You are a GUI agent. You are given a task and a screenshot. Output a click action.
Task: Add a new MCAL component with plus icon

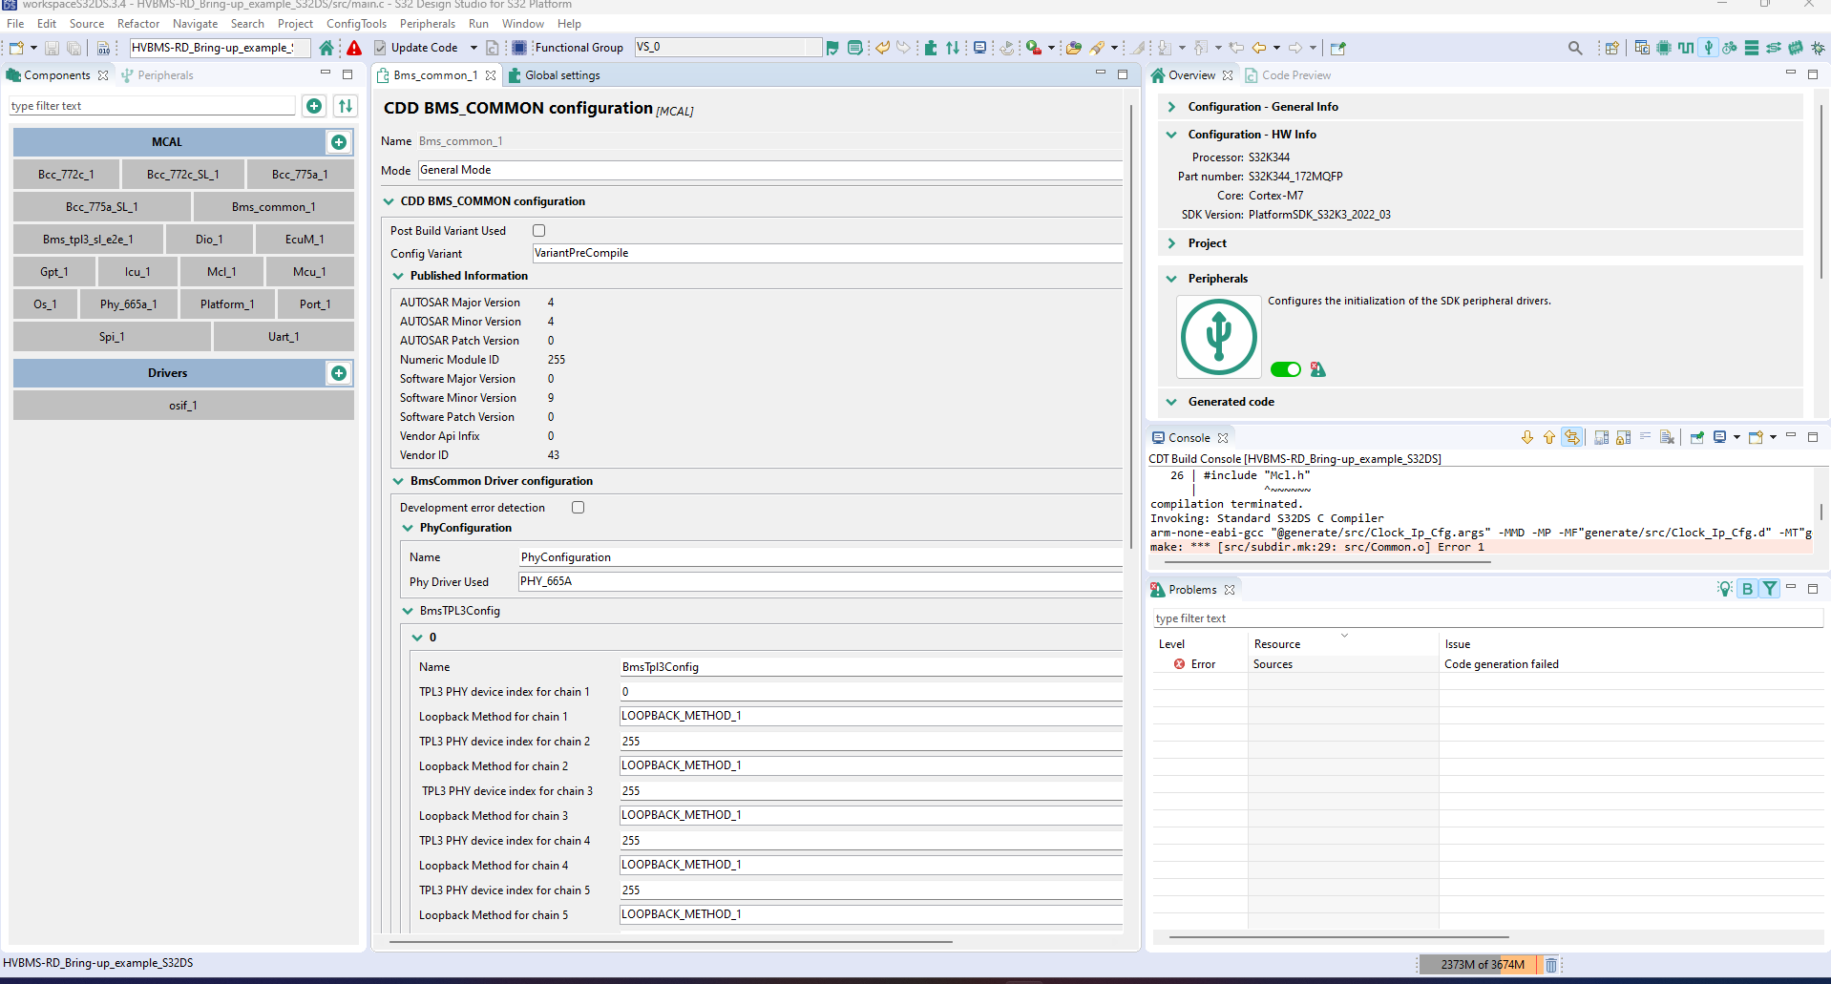click(x=339, y=142)
